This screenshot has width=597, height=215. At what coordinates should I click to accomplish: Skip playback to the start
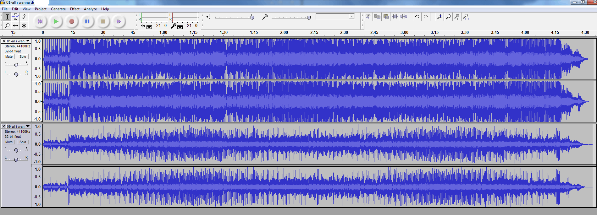tap(40, 21)
